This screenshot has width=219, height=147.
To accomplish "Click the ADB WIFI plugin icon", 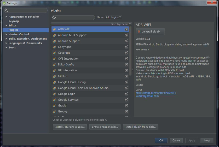I will (x=54, y=29).
